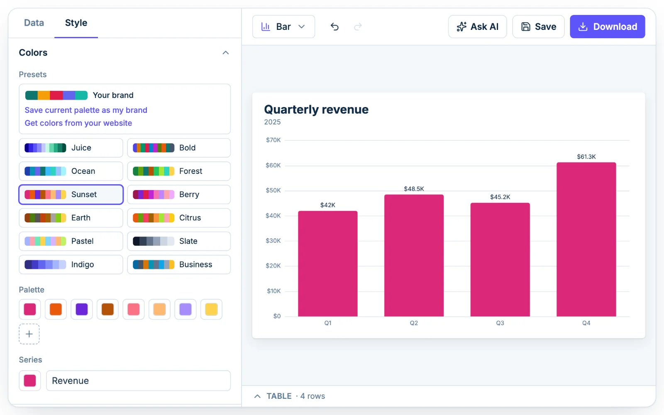The image size is (664, 415).
Task: Edit the lavender palette swatch
Action: (x=186, y=309)
